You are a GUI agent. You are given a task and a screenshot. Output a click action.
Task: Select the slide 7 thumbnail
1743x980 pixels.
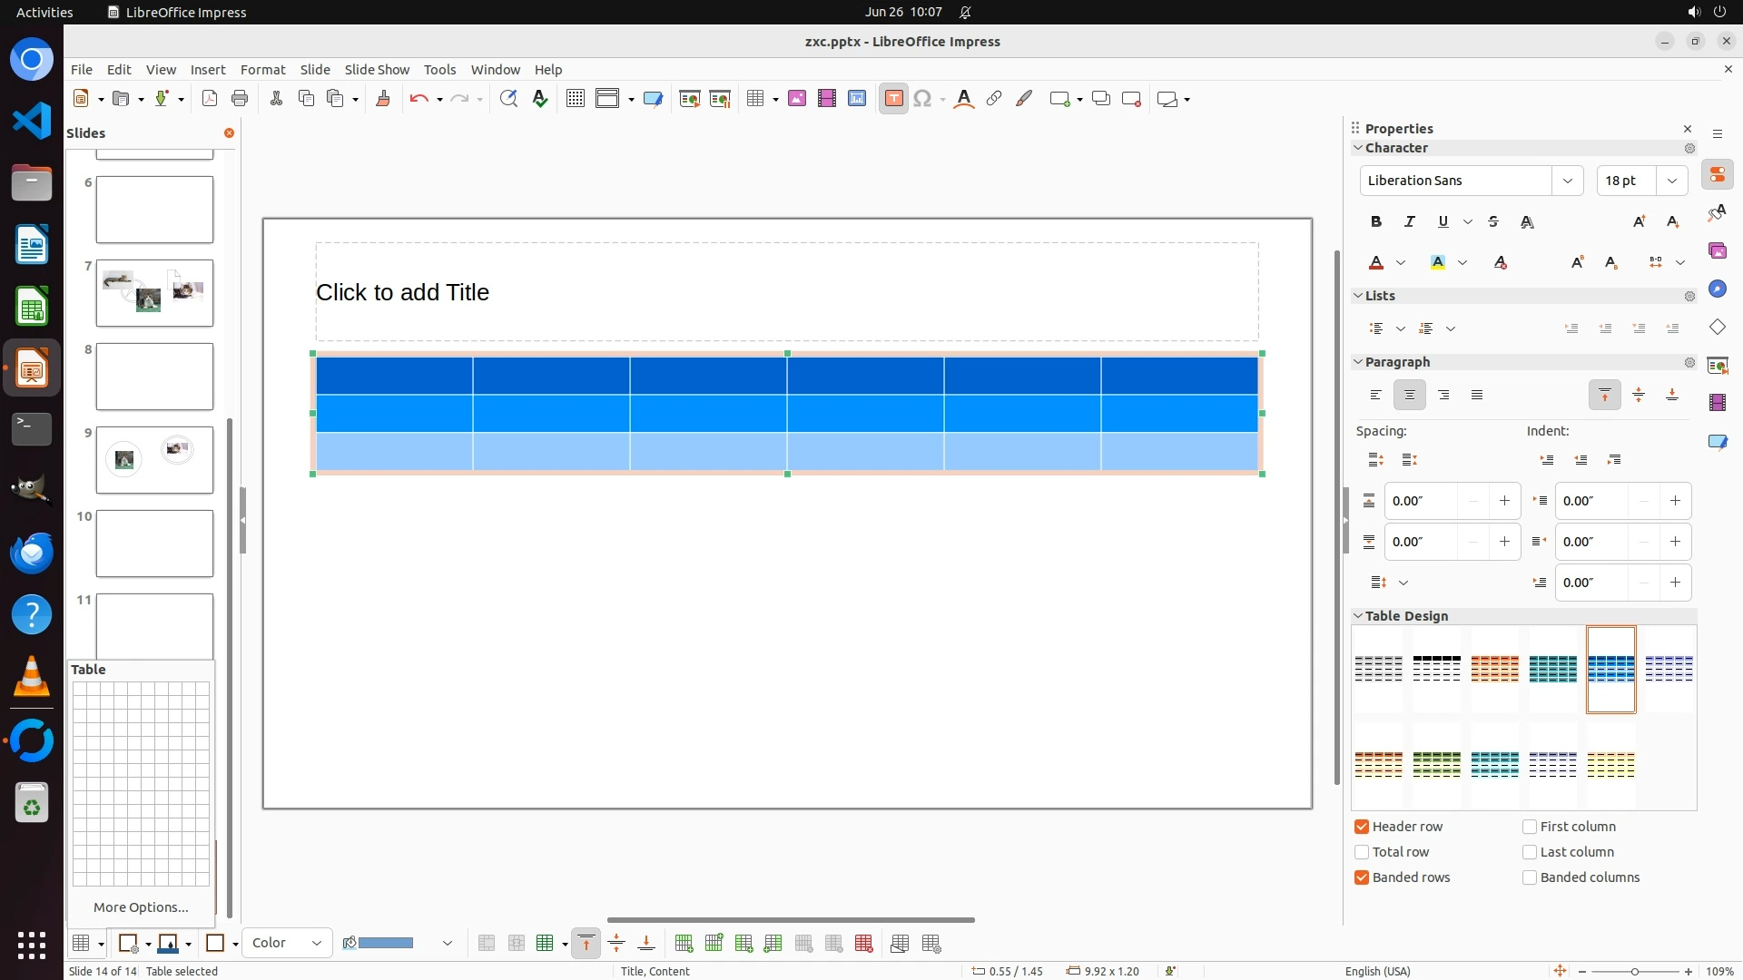pyautogui.click(x=154, y=293)
